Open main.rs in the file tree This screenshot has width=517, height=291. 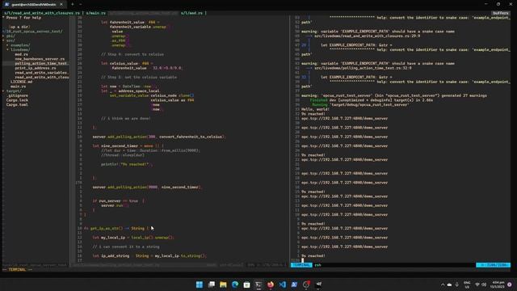pos(18,86)
